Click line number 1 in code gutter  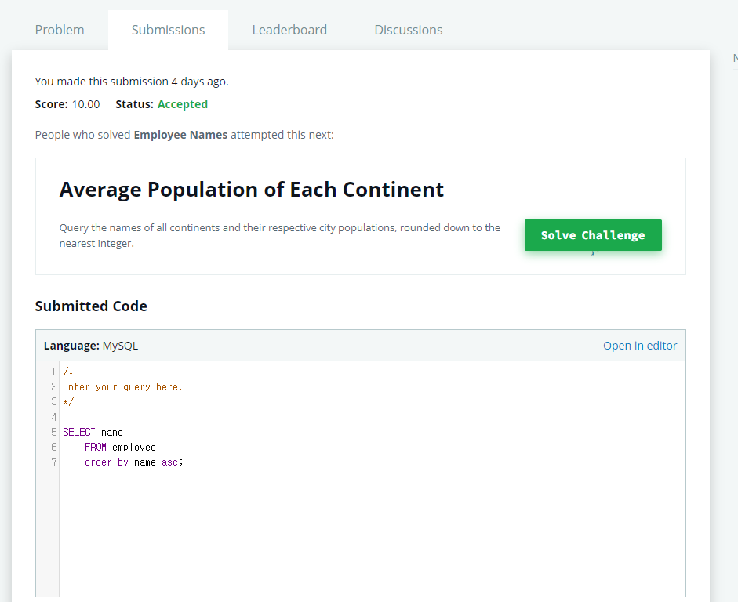tap(53, 372)
